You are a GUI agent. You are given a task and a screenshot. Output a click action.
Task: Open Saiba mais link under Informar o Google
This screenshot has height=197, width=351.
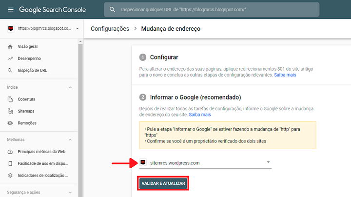[x=200, y=115]
